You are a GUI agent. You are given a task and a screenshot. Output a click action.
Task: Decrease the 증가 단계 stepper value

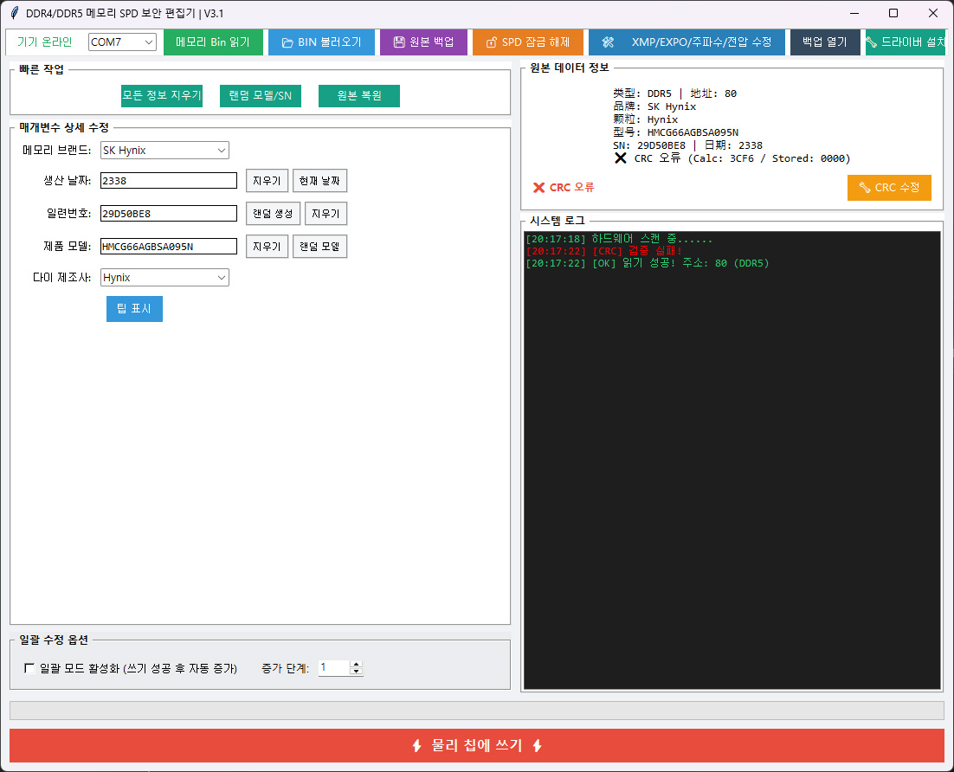click(356, 672)
